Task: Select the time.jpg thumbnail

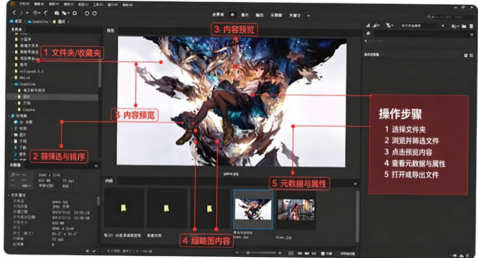Action: click(x=296, y=209)
